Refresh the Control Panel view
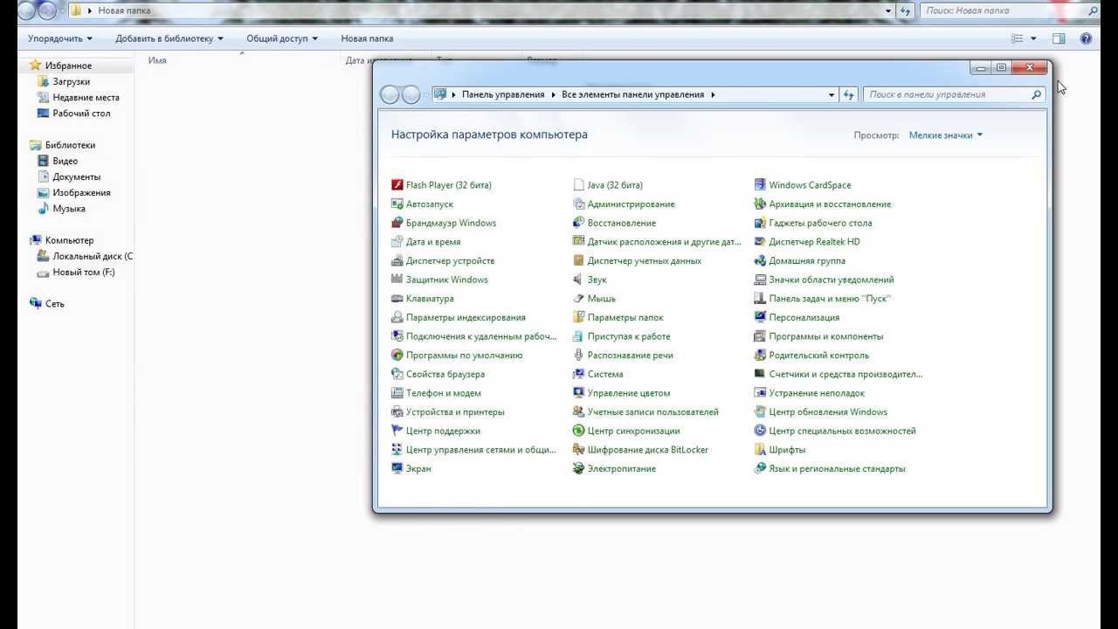1118x629 pixels. coord(849,94)
